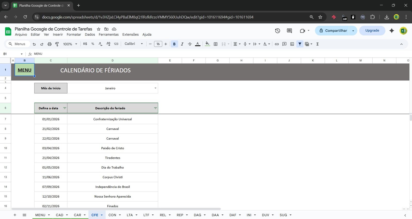The width and height of the screenshot is (412, 219).
Task: Click the functions sigma icon
Action: click(317, 44)
